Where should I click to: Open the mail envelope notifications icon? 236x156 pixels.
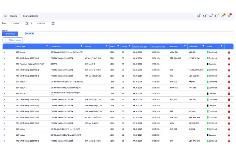[204, 16]
